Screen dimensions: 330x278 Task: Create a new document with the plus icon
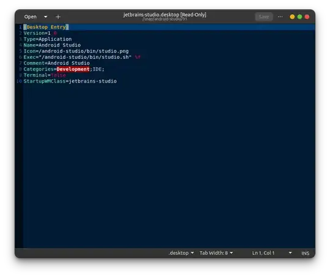58,17
